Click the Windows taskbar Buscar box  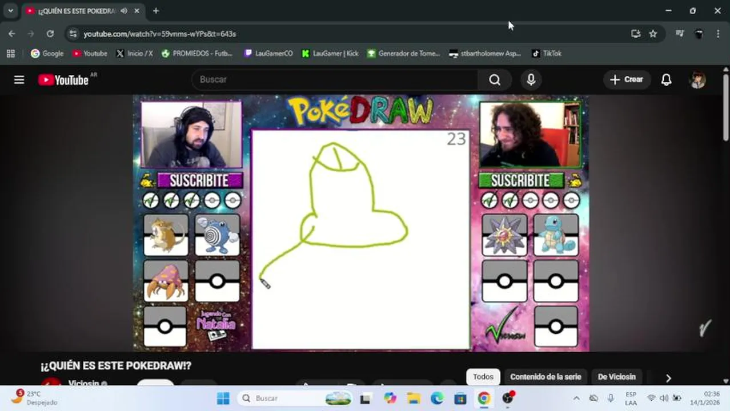(296, 398)
